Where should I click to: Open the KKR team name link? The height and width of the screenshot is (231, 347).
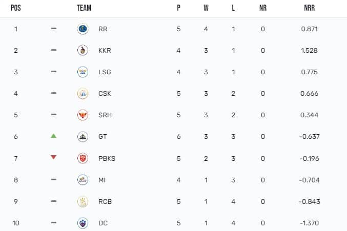coord(105,50)
